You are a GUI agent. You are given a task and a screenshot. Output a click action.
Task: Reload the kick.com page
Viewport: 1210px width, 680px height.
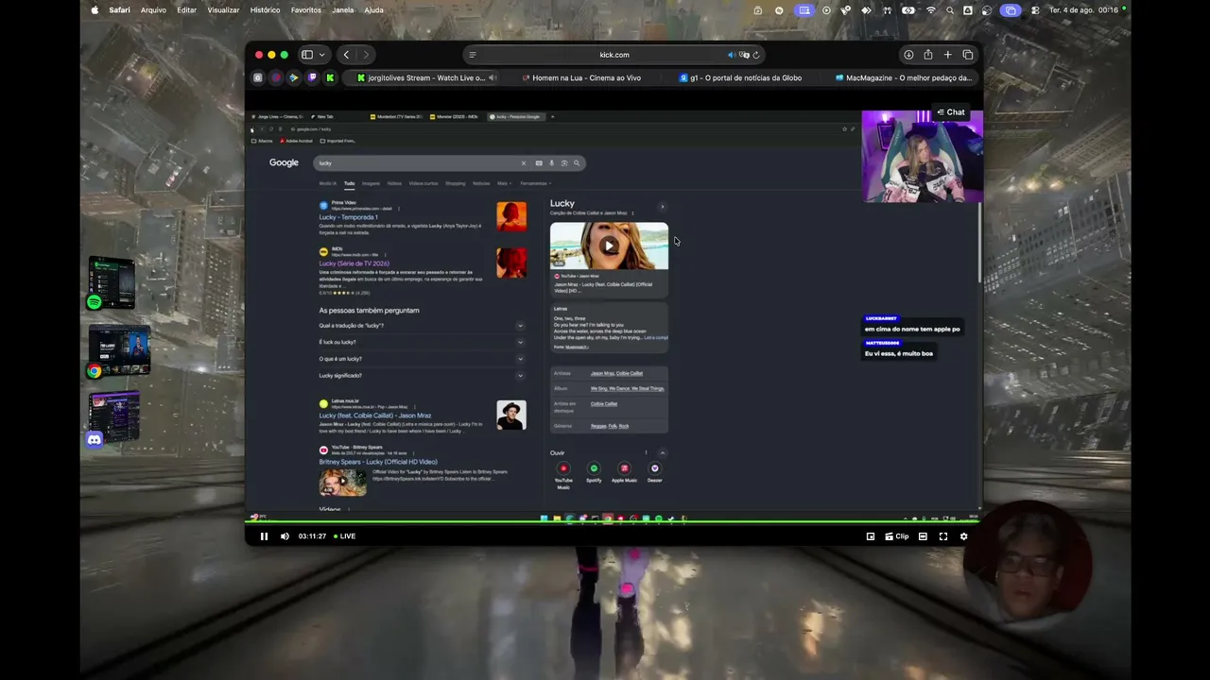756,55
